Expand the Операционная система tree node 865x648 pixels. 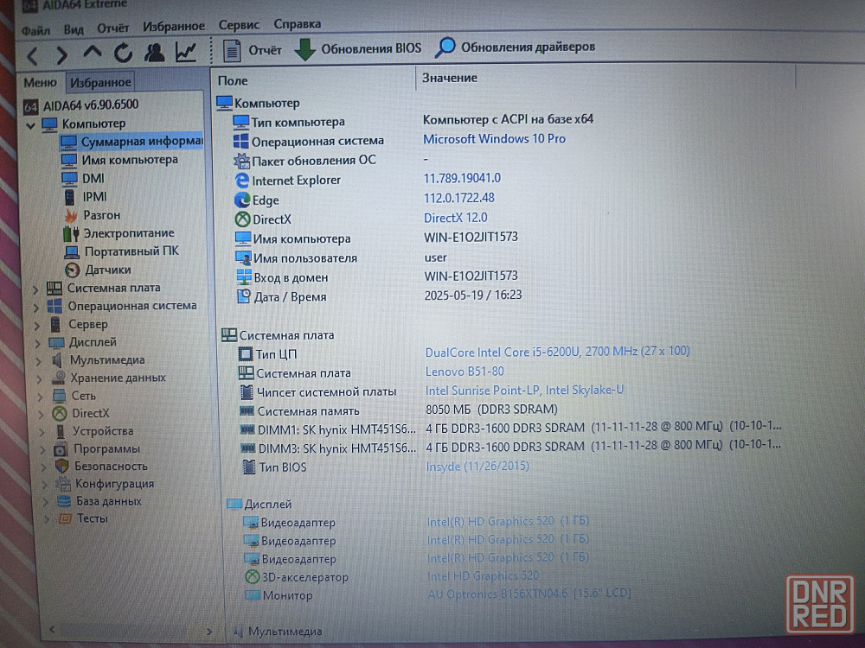click(x=36, y=307)
